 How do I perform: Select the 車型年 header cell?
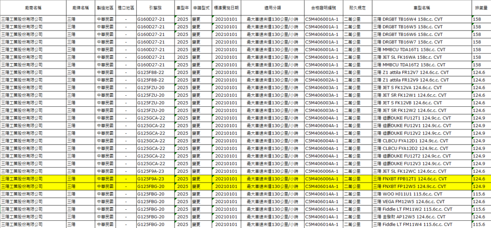[182, 8]
